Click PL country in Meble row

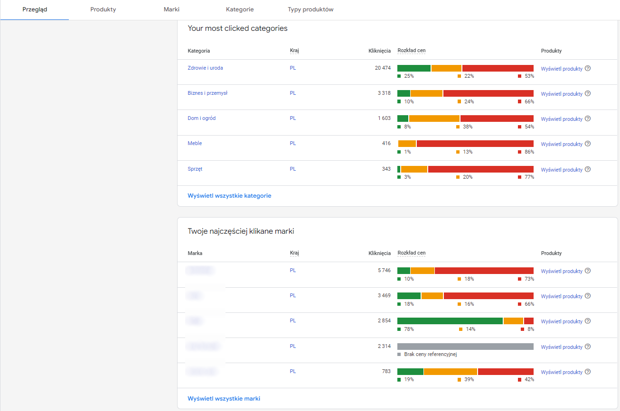pyautogui.click(x=293, y=143)
